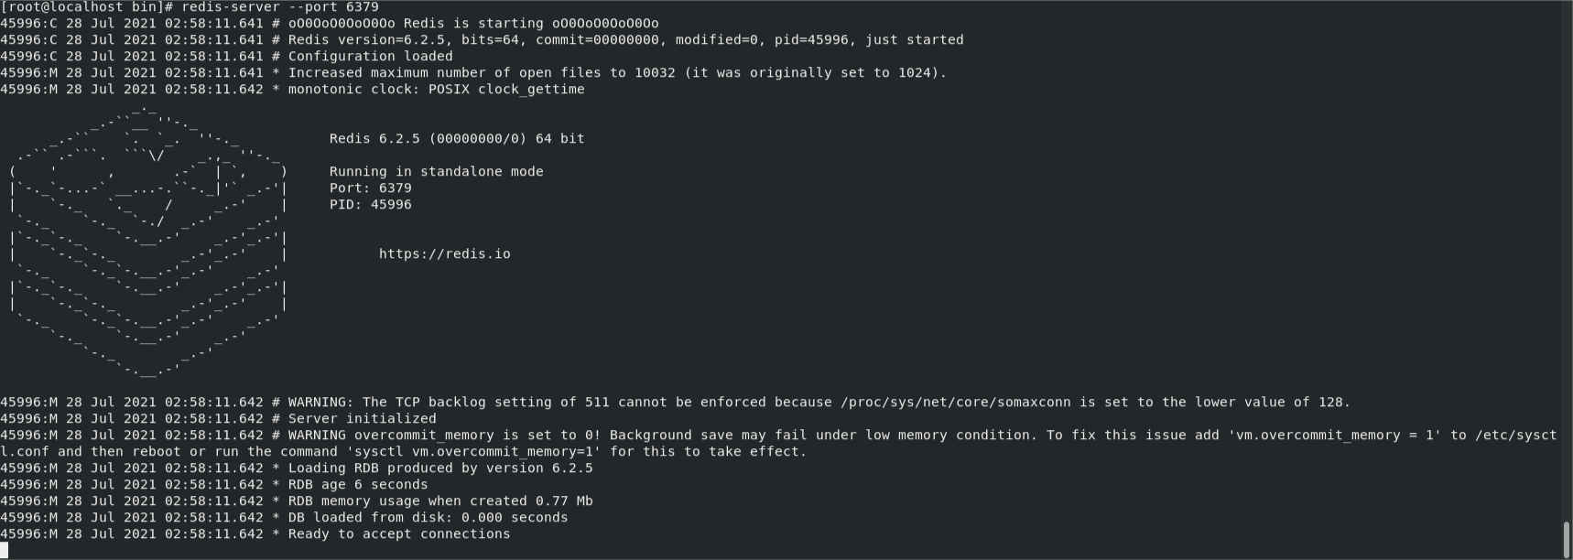Screen dimensions: 1573x560
Task: Click the 'PID: 45996' line in banner
Action: tap(371, 204)
